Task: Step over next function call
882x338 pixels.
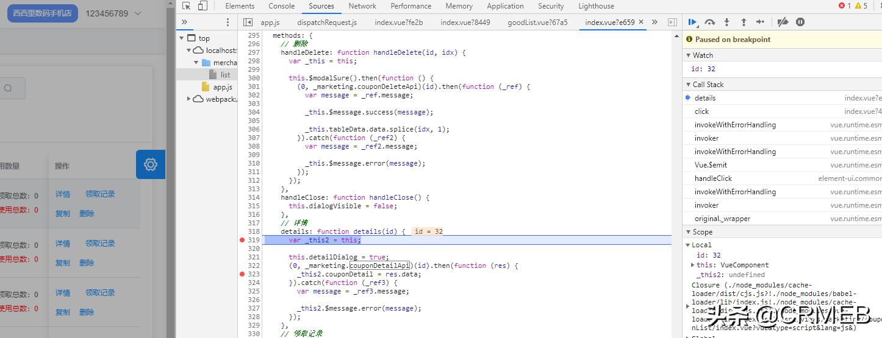Action: [x=709, y=22]
